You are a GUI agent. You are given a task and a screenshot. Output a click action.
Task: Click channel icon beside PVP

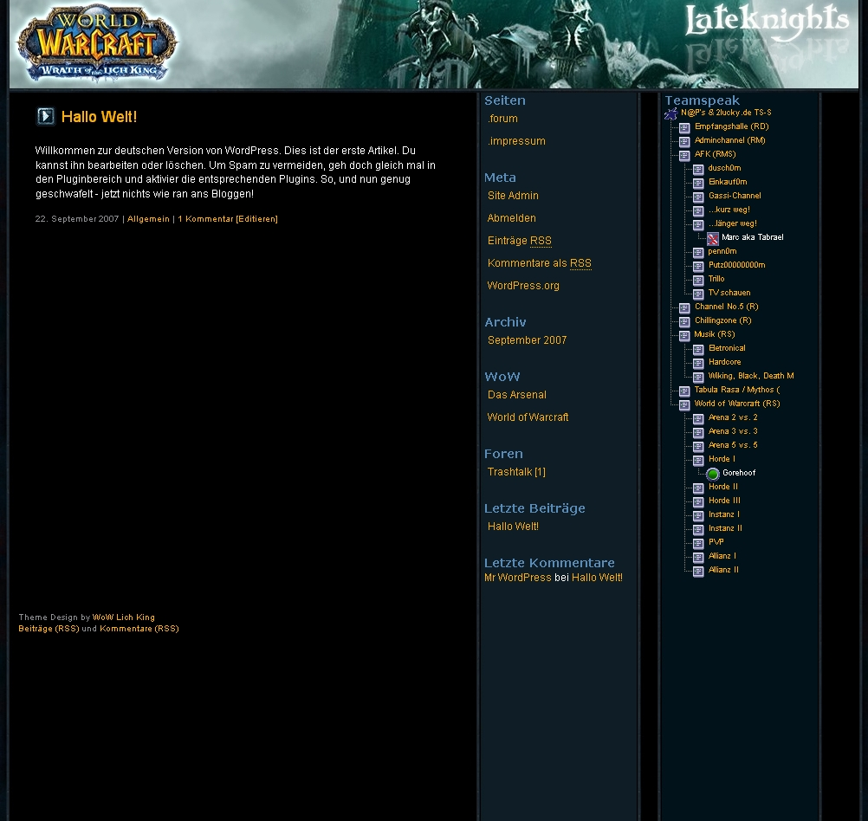point(698,543)
